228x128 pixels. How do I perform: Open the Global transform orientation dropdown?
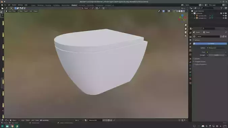coord(86,8)
